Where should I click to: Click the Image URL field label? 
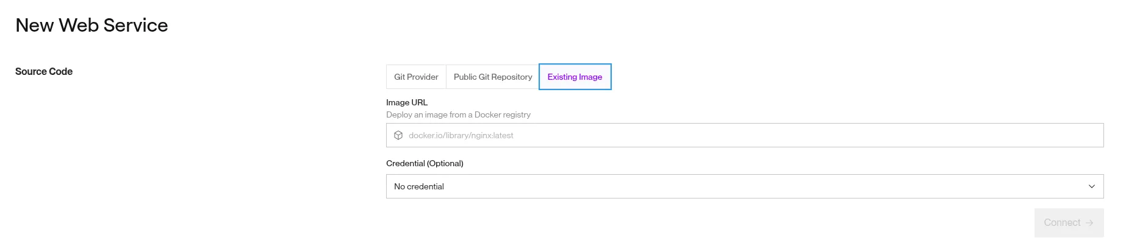(407, 102)
